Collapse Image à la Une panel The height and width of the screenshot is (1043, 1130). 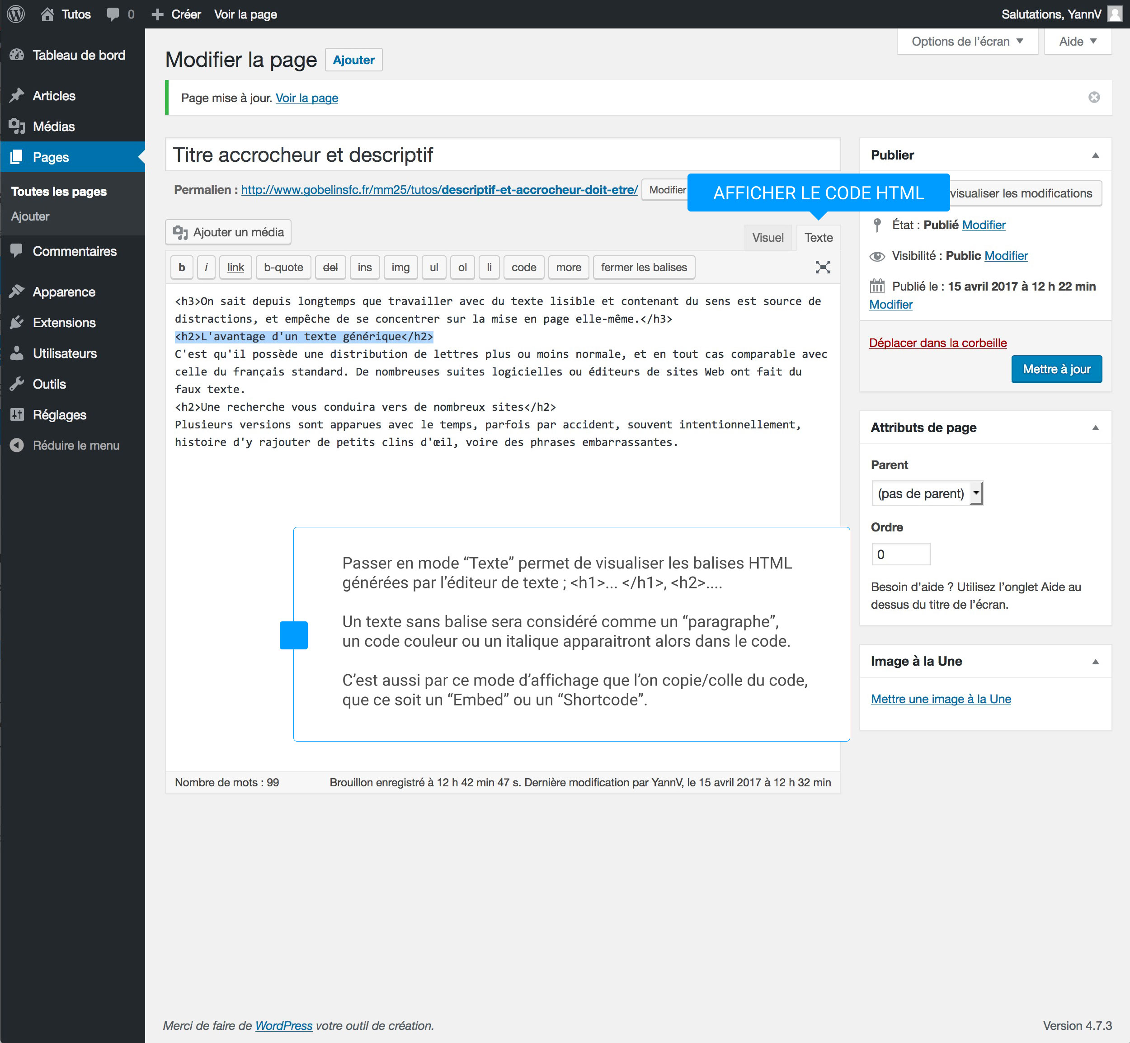coord(1095,662)
